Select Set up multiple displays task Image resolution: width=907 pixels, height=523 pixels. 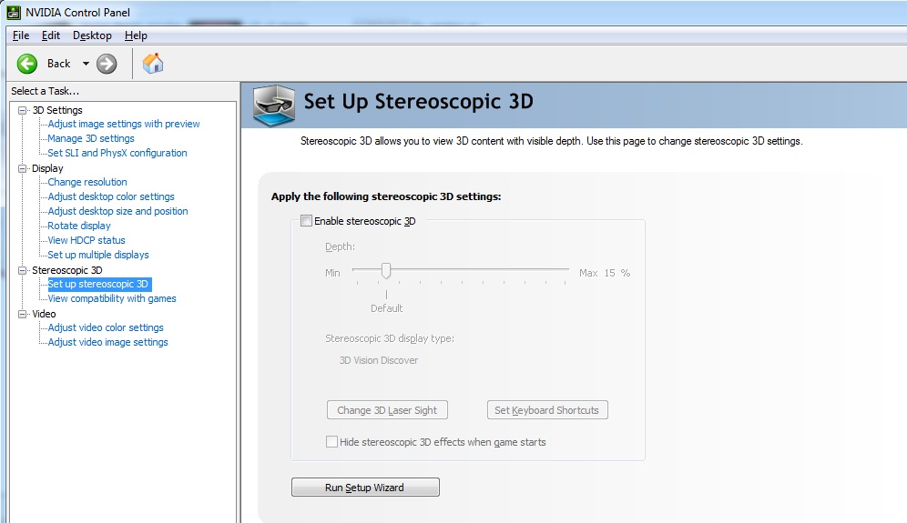pyautogui.click(x=98, y=255)
